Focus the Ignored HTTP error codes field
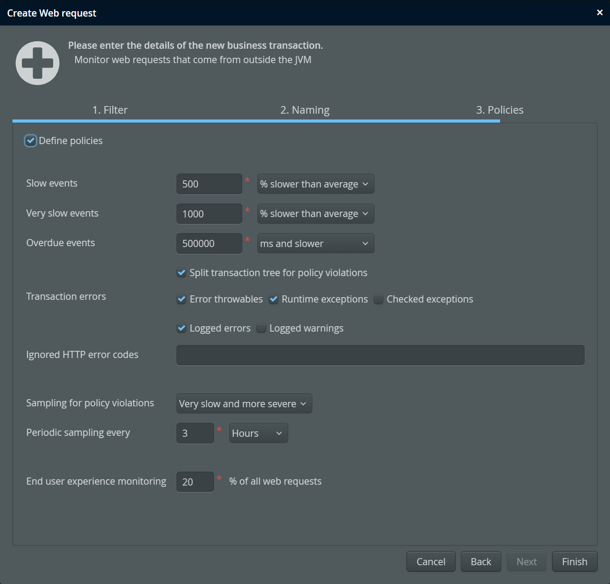Screen dimensions: 610x584 [380, 355]
